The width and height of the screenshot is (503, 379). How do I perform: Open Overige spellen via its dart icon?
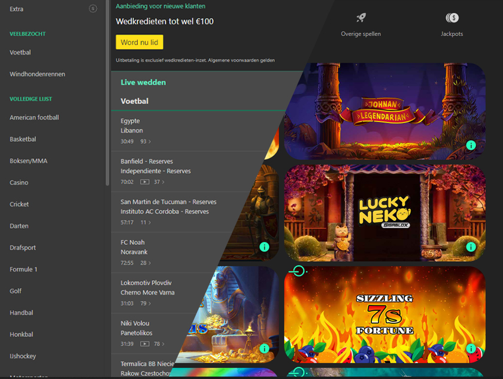360,18
